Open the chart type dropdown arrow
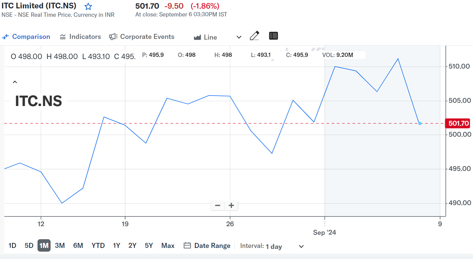 238,37
